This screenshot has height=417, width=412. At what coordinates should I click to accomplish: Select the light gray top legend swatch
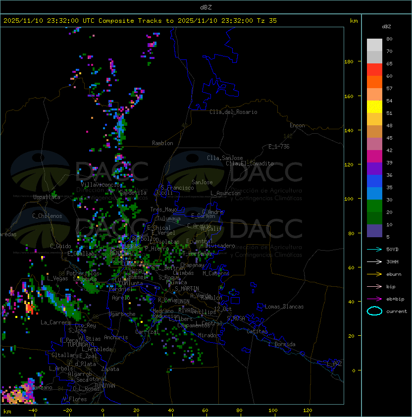(x=374, y=45)
